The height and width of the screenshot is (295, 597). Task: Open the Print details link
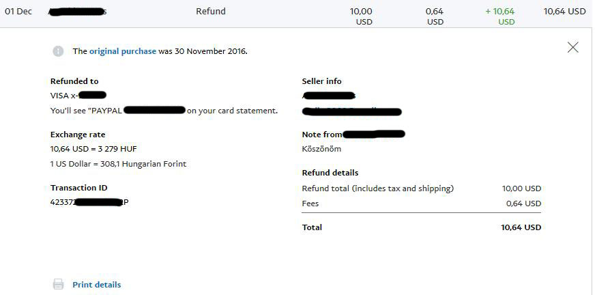coord(97,285)
